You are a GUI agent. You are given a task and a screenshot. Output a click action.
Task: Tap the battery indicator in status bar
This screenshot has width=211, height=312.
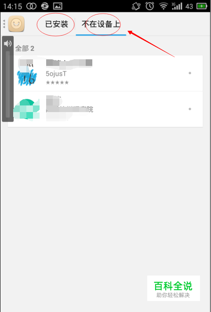click(x=202, y=6)
